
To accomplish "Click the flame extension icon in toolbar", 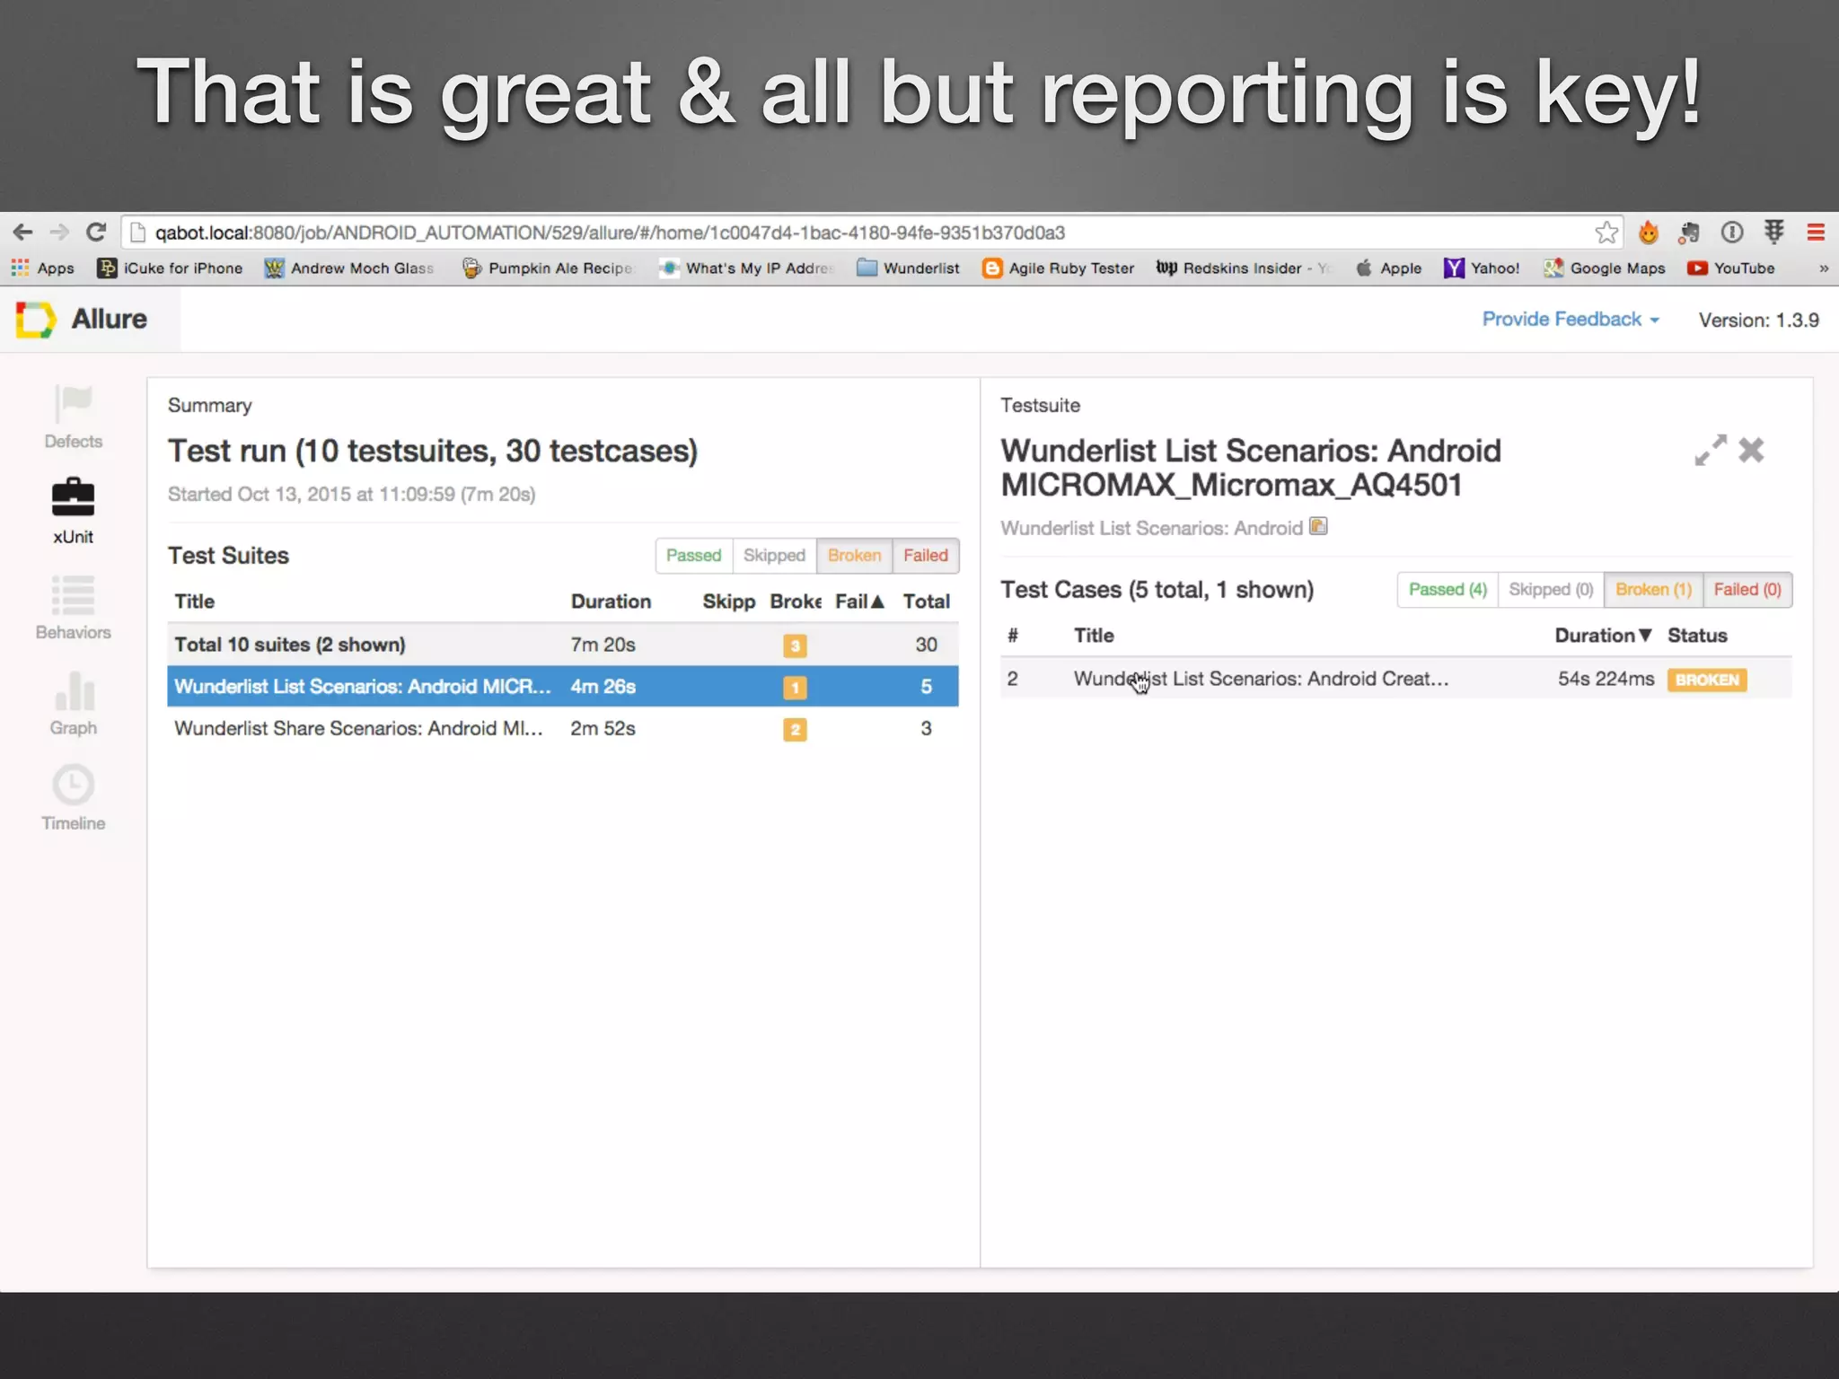I will pos(1648,233).
